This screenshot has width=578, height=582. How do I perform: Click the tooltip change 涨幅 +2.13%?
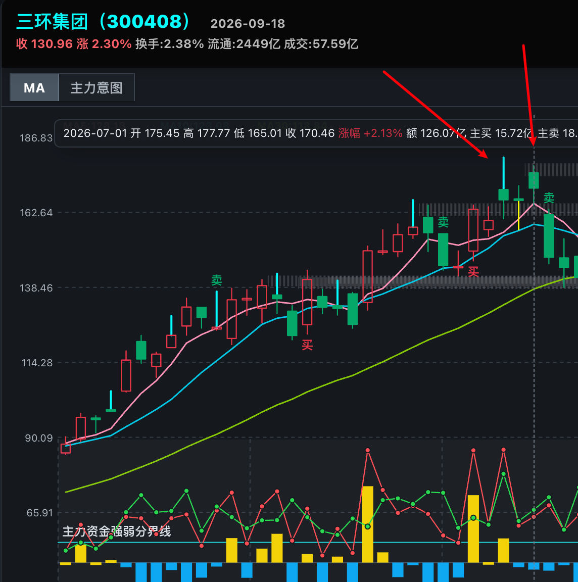click(370, 133)
